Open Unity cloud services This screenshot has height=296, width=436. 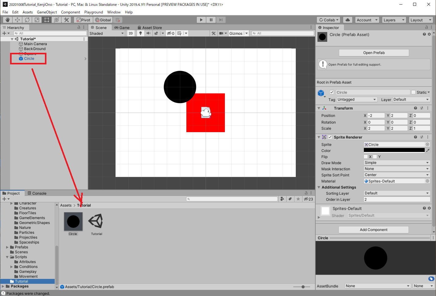point(348,20)
